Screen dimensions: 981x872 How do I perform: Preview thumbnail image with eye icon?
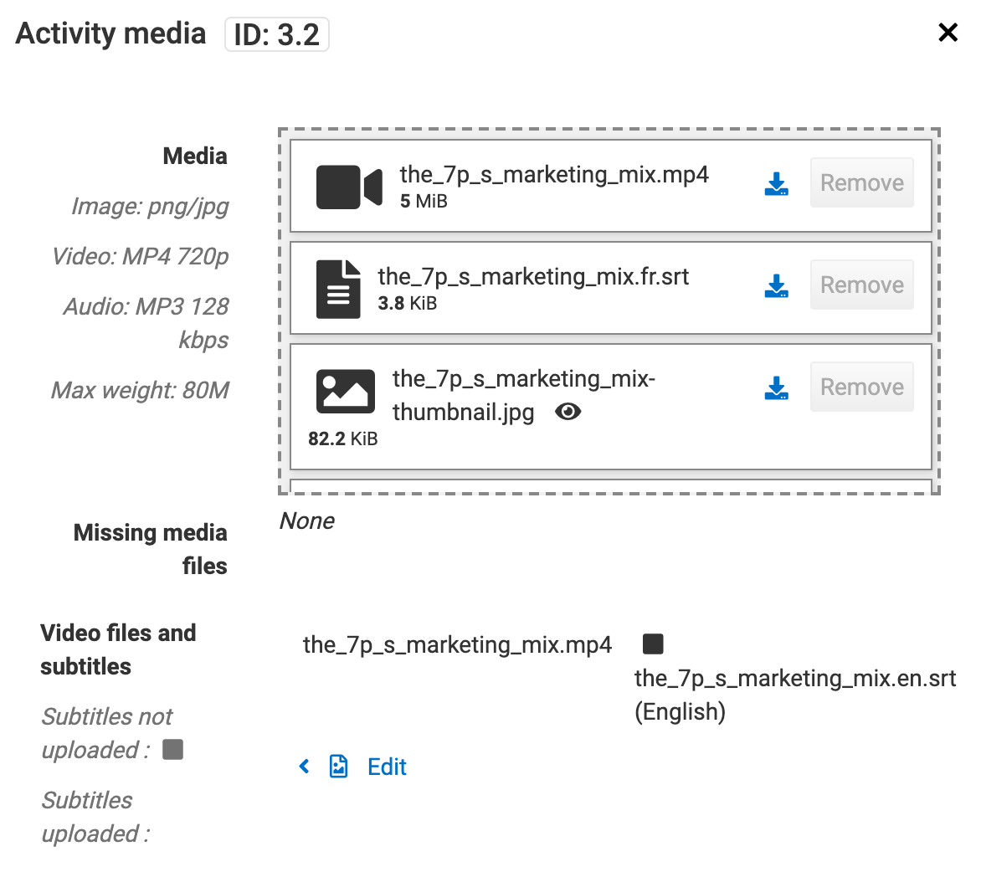tap(568, 412)
